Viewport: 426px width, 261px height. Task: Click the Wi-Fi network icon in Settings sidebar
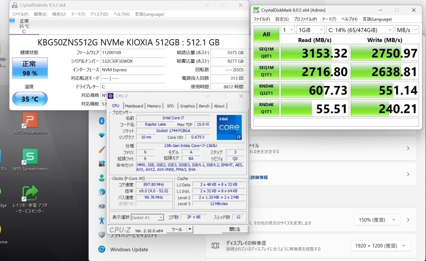tap(102, 135)
